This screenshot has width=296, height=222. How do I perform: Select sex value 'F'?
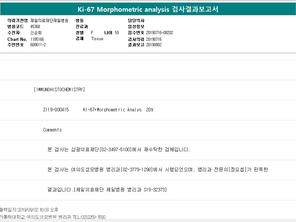(92, 33)
